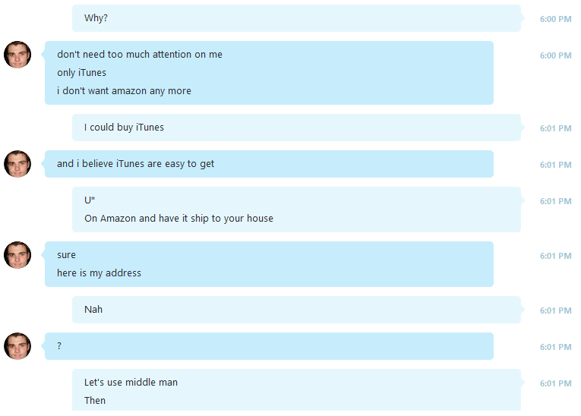The height and width of the screenshot is (416, 581).
Task: Select the "and i believe iTunes are easy to get" message
Action: pos(269,164)
